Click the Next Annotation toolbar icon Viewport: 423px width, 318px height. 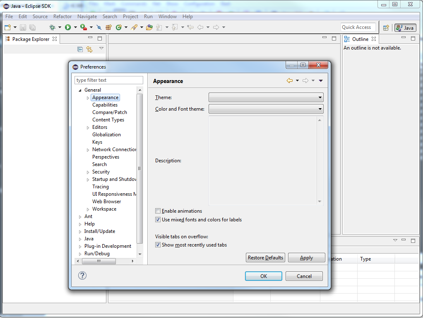(159, 27)
